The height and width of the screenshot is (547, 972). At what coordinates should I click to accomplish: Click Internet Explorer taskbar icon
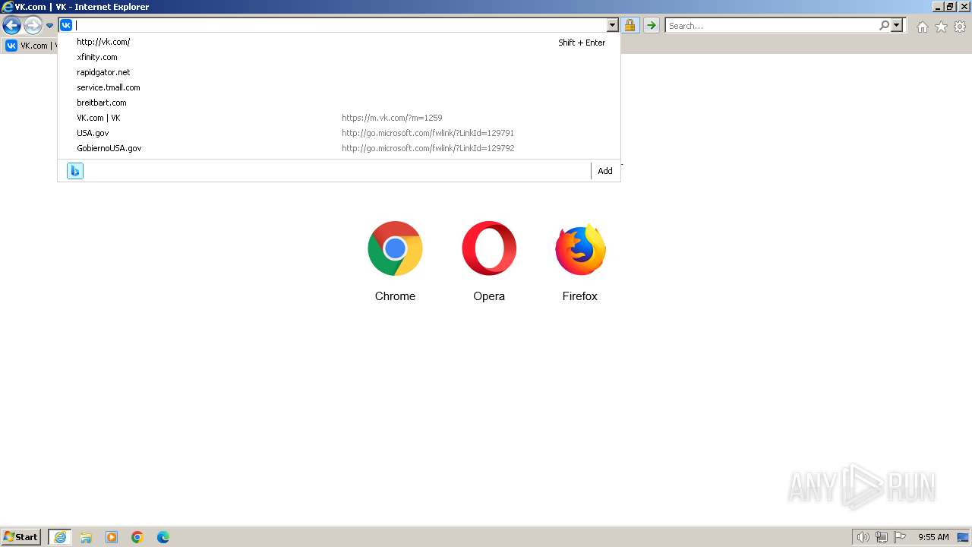[60, 537]
